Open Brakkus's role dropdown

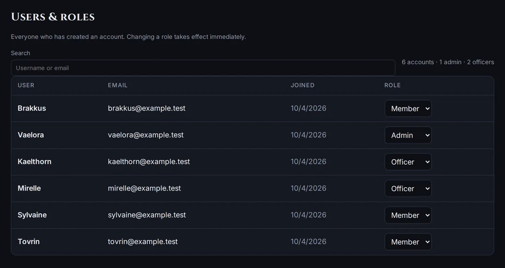408,109
